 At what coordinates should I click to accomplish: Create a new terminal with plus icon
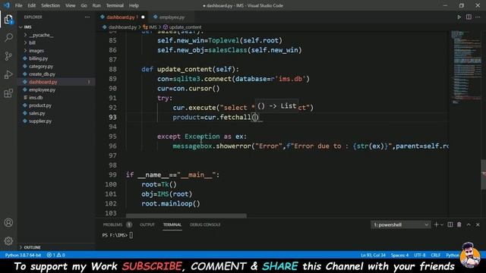pos(436,224)
